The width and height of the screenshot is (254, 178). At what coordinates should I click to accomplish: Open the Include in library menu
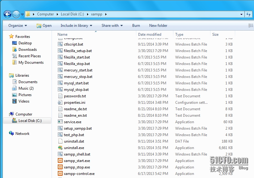pyautogui.click(x=76, y=26)
